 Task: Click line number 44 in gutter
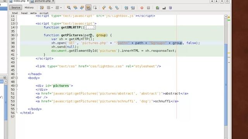tap(13, 66)
